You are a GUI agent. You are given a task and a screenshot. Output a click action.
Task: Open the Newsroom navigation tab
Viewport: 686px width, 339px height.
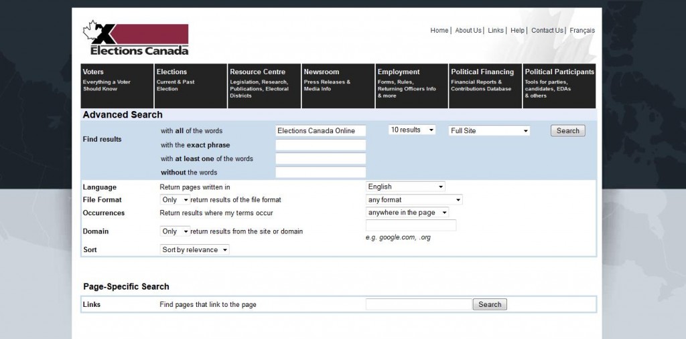(338, 86)
